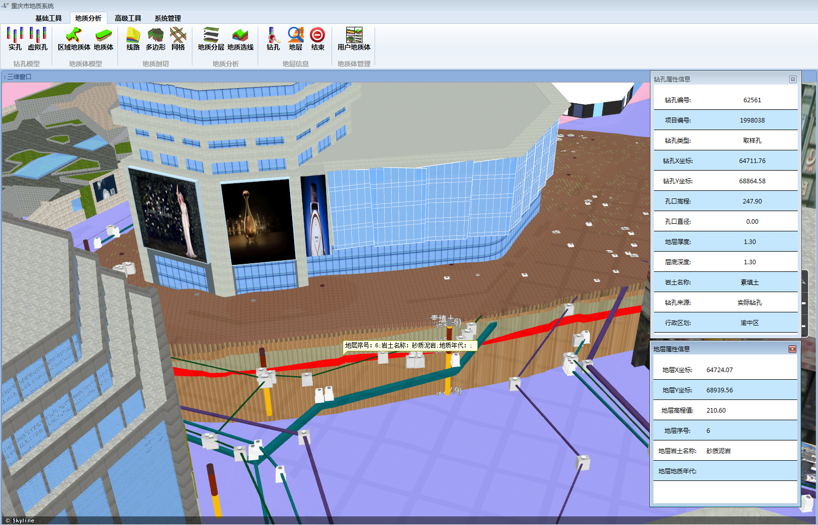The width and height of the screenshot is (818, 525).
Task: Close the 钻孔属性信息 panel
Action: coord(793,79)
